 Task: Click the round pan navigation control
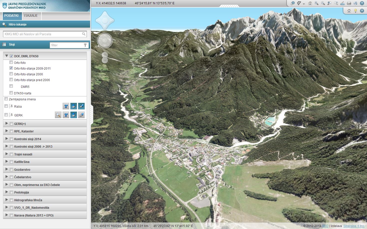click(105, 40)
